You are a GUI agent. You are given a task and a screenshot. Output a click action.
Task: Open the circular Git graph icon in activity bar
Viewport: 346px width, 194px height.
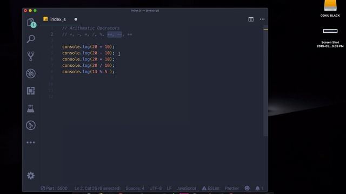click(x=31, y=126)
